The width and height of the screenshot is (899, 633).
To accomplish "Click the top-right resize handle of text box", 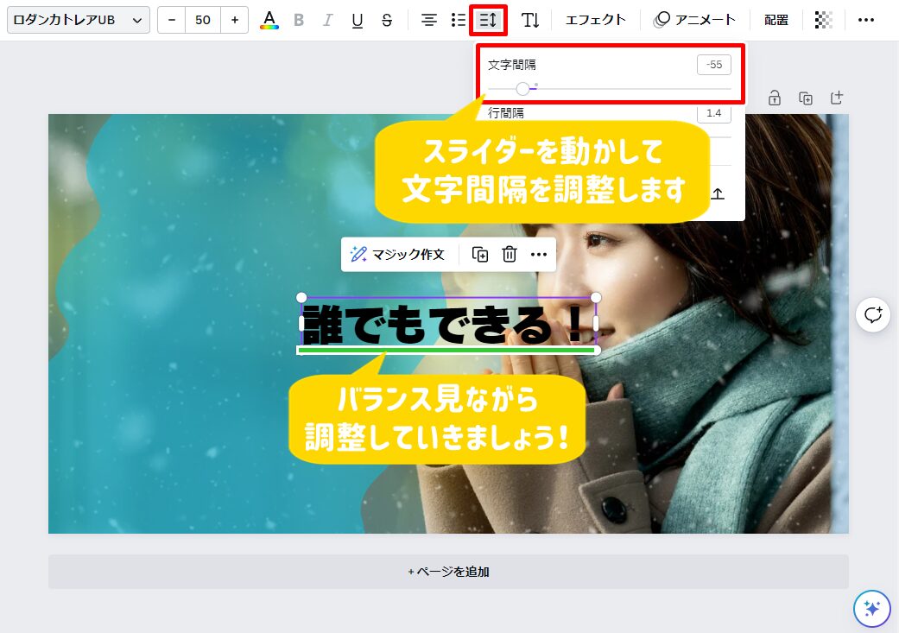I will (x=596, y=298).
